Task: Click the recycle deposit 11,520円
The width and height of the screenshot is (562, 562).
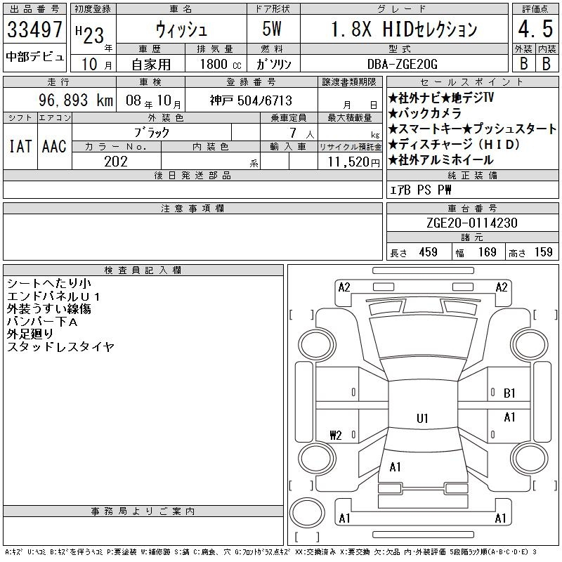Action: coord(353,162)
